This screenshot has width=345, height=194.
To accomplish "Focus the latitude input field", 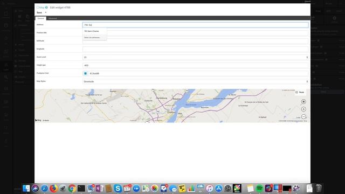I will coord(195,41).
